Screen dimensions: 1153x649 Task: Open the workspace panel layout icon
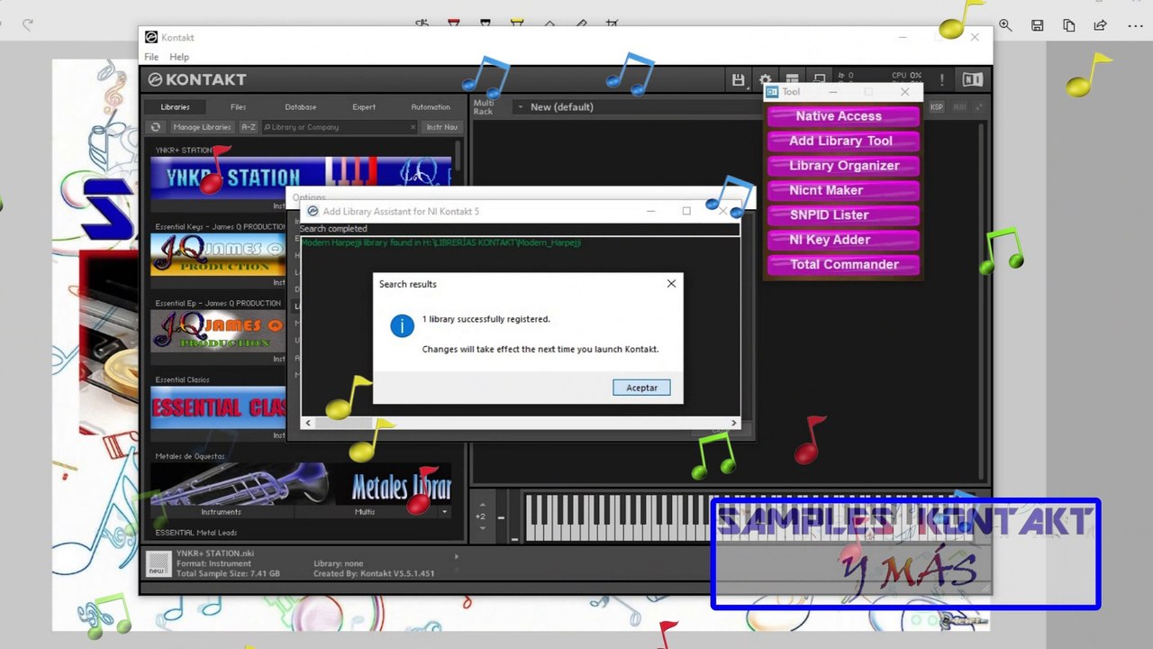coord(792,80)
